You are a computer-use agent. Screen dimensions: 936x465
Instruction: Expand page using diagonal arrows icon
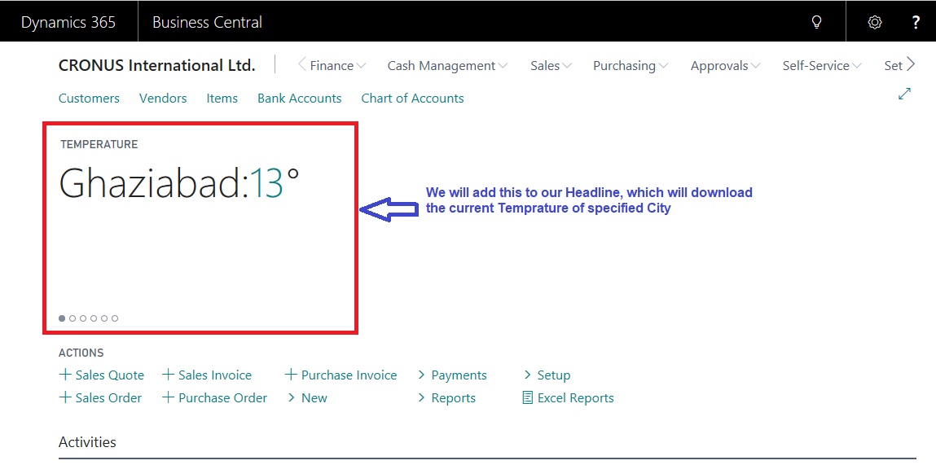(x=904, y=94)
